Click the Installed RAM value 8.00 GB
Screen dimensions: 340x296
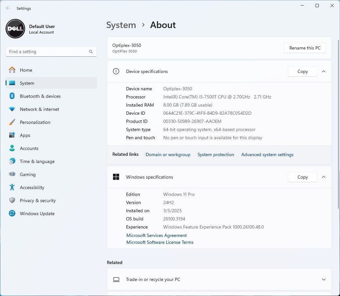click(x=188, y=105)
